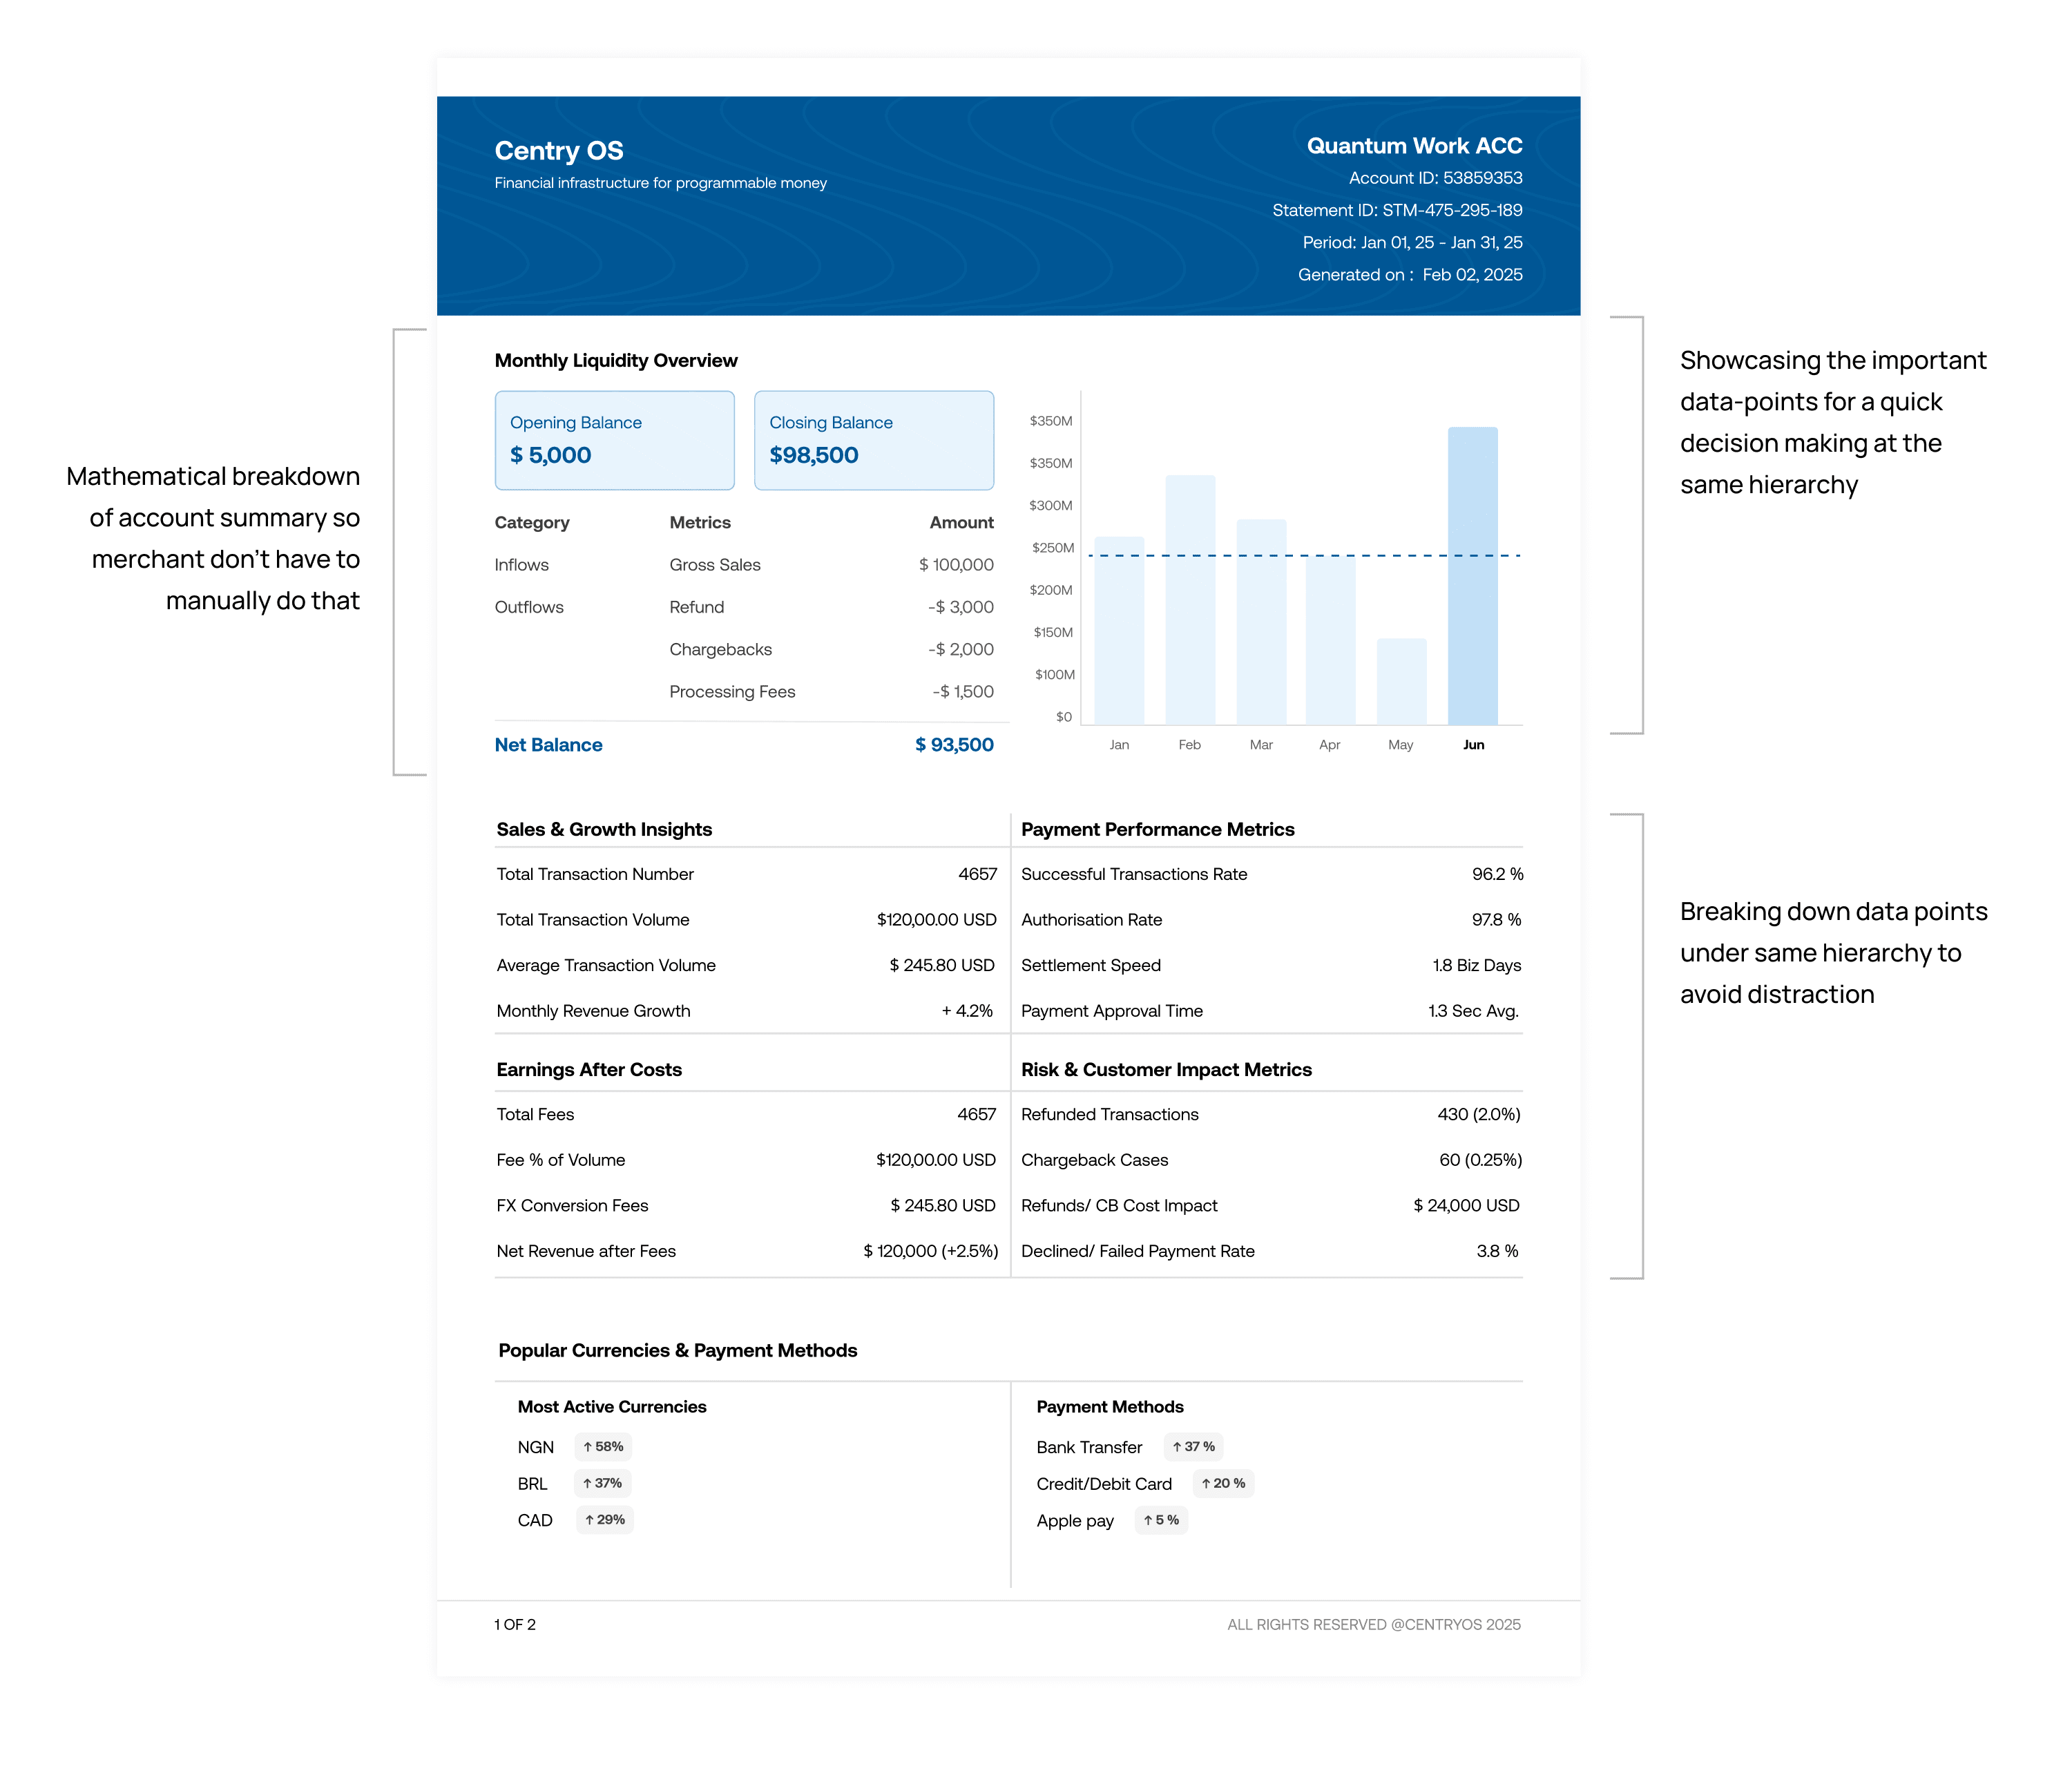Click the 1 OF 2 page indicator
The image size is (2072, 1782).
click(515, 1624)
